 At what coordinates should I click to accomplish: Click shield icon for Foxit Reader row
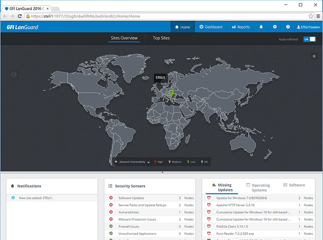pos(209,234)
